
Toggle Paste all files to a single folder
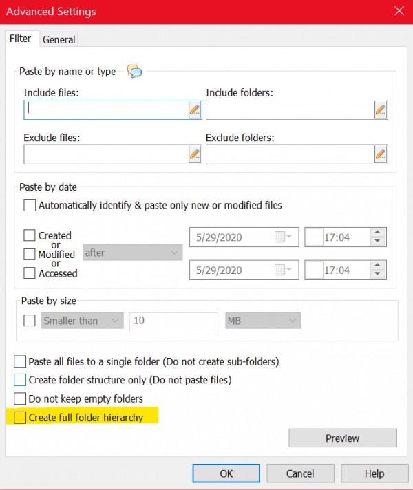20,361
